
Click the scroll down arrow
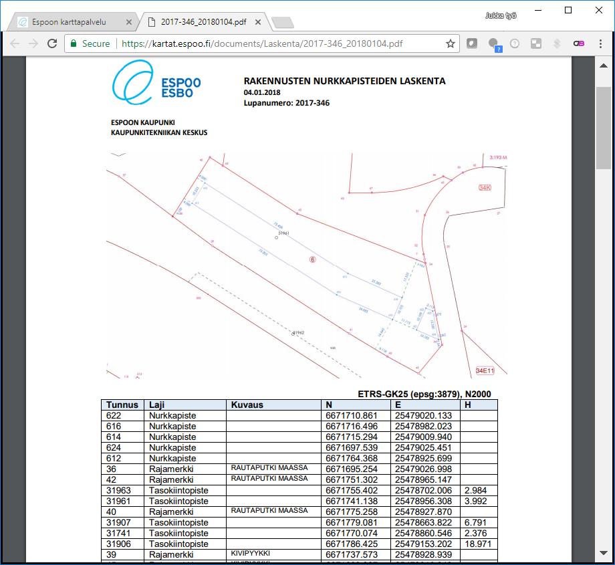point(604,553)
